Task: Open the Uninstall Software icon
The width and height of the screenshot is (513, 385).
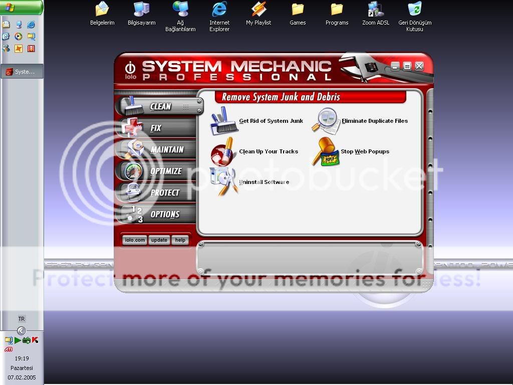Action: pyautogui.click(x=223, y=181)
